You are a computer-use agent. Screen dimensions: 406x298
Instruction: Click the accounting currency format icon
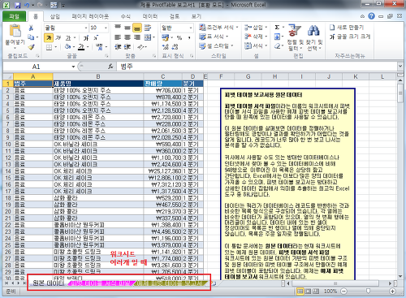(x=165, y=37)
